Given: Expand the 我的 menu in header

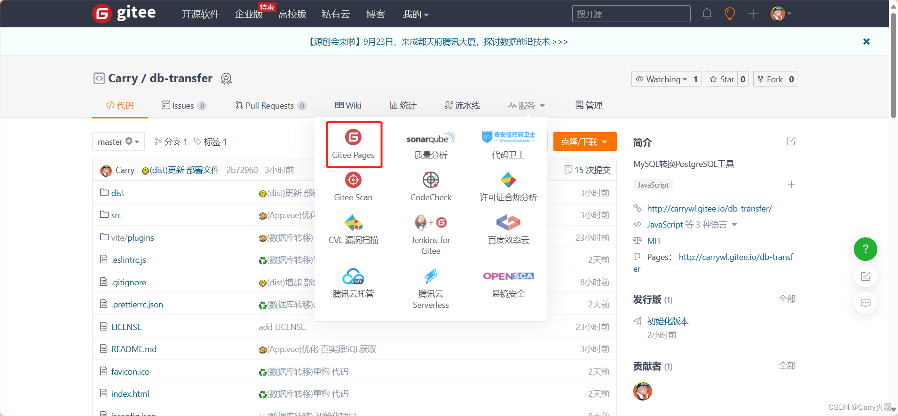Looking at the screenshot, I should click(x=416, y=14).
